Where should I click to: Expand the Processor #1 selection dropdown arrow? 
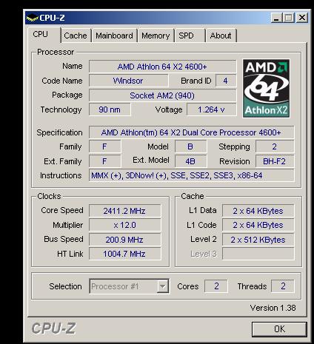163,286
